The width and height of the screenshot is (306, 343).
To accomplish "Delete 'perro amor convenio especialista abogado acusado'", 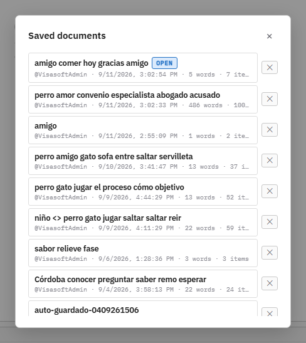I will point(270,99).
